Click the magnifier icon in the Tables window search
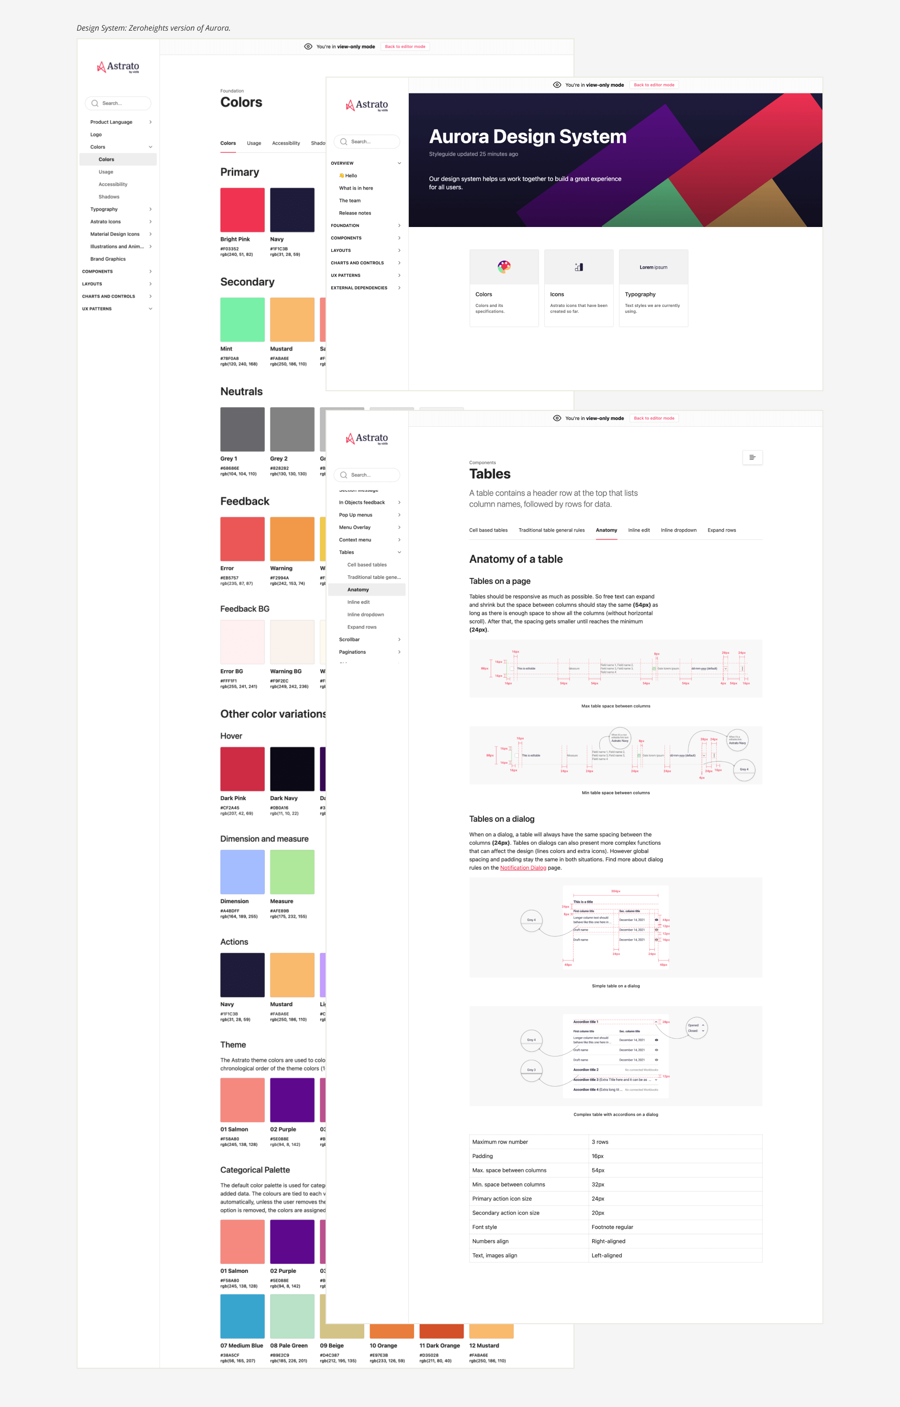The width and height of the screenshot is (900, 1407). pyautogui.click(x=344, y=475)
